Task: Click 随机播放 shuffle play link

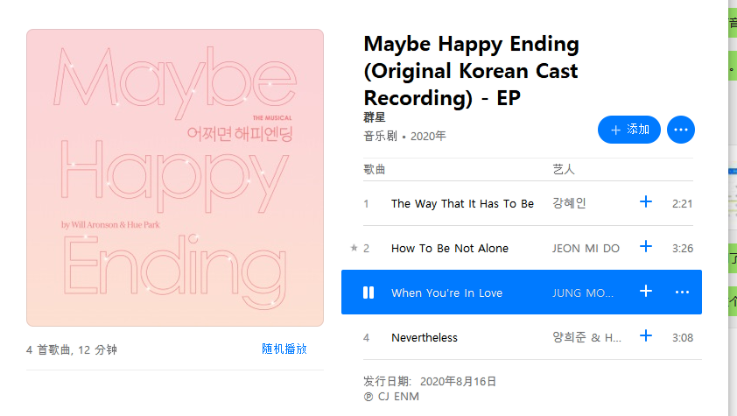Action: (284, 349)
